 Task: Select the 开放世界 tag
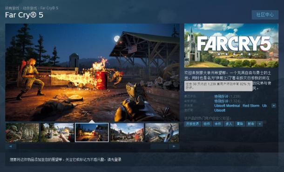[x=193, y=124]
